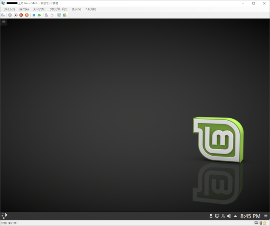The image size is (270, 226).
Task: Turn off the VM with the stop icon
Action: click(16, 15)
